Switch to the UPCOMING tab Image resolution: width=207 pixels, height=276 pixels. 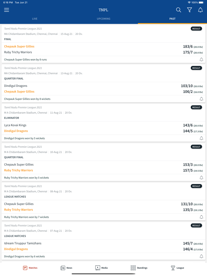[x=103, y=18]
